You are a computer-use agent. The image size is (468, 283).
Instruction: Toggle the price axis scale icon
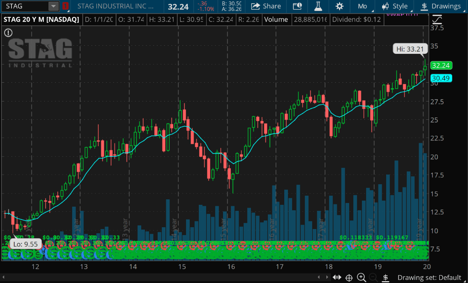click(437, 20)
